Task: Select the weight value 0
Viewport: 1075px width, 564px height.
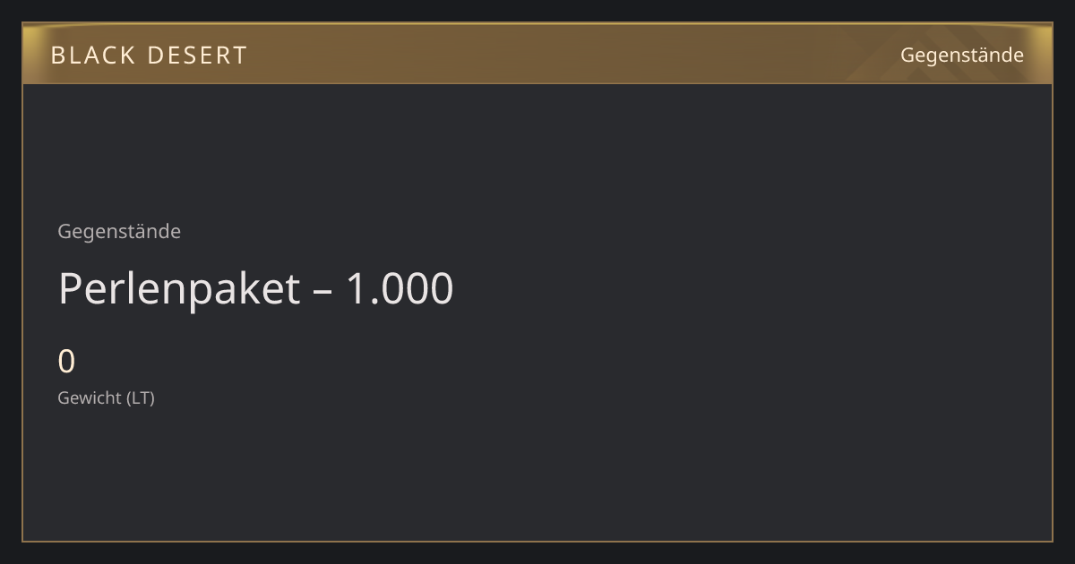Action: point(66,362)
